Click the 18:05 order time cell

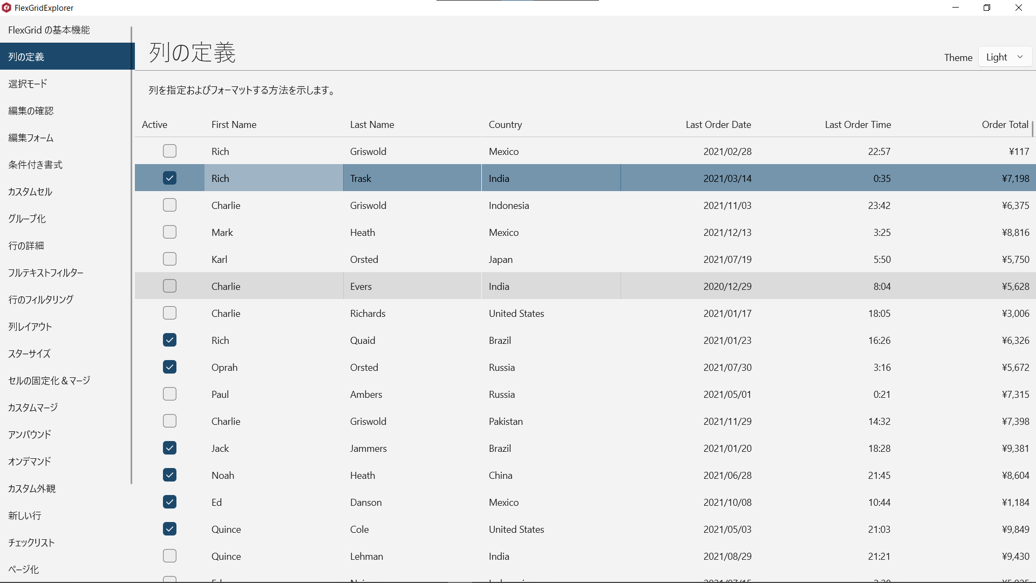click(828, 313)
